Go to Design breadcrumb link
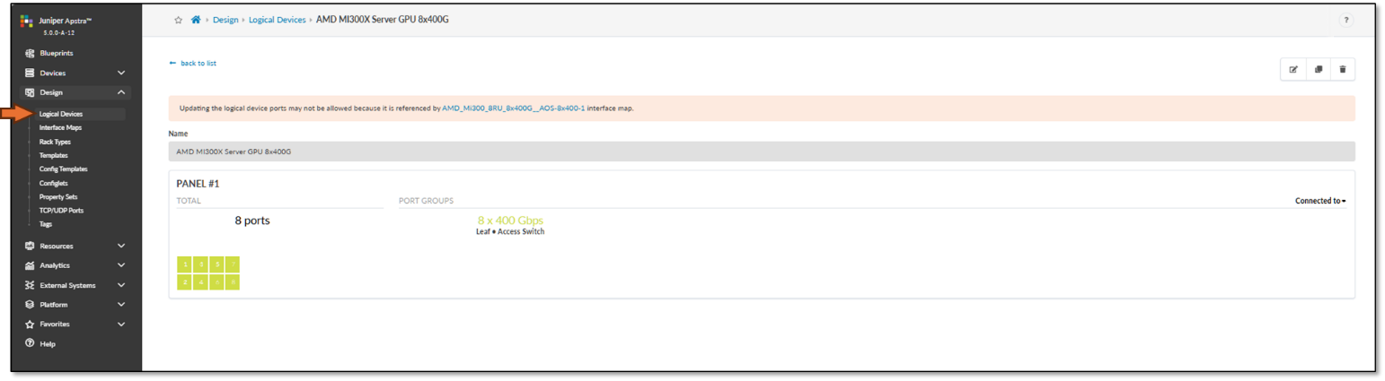 pyautogui.click(x=225, y=20)
